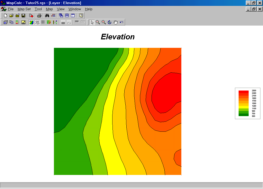This screenshot has width=263, height=189.
Task: Toggle the contour lines display button
Action: [37, 22]
